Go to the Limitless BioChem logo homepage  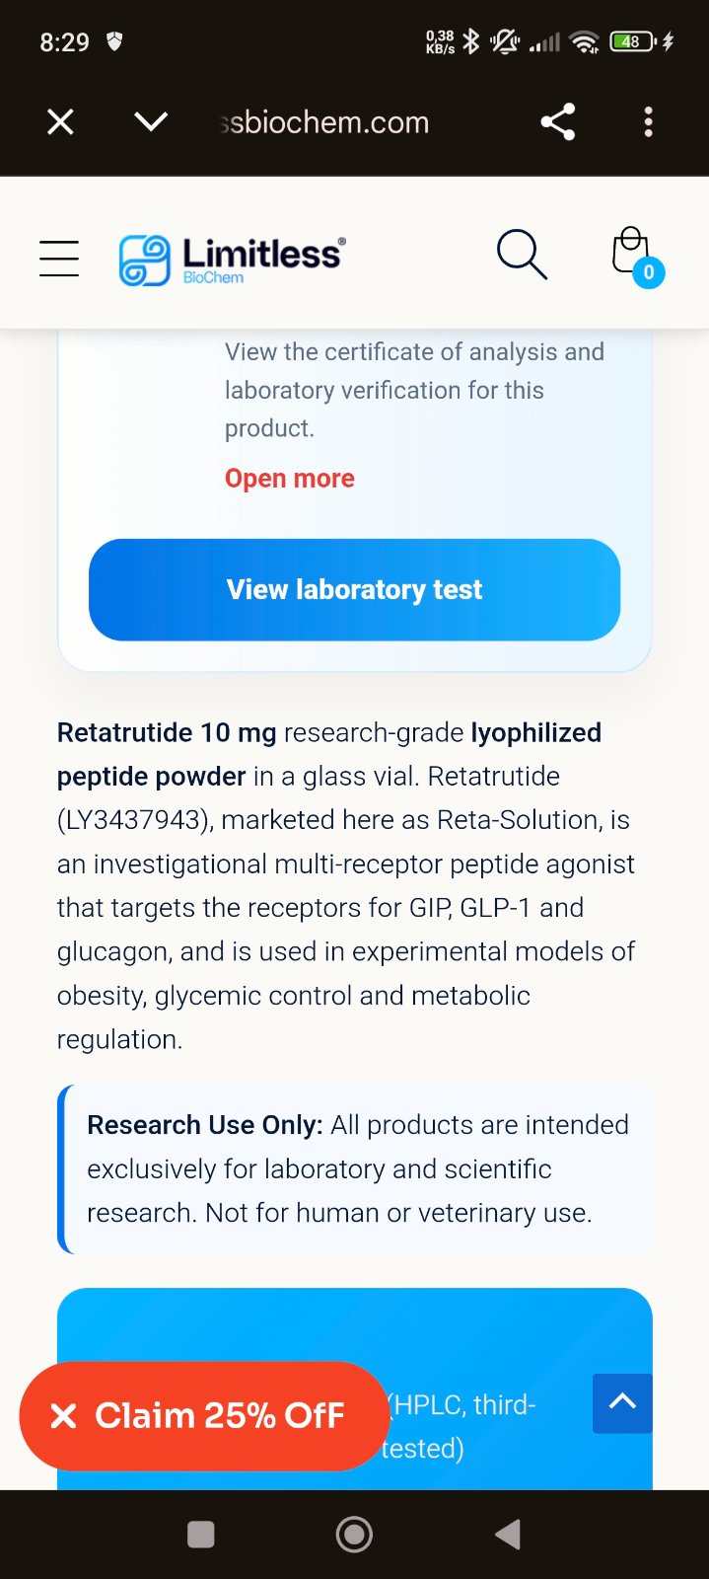coord(233,260)
